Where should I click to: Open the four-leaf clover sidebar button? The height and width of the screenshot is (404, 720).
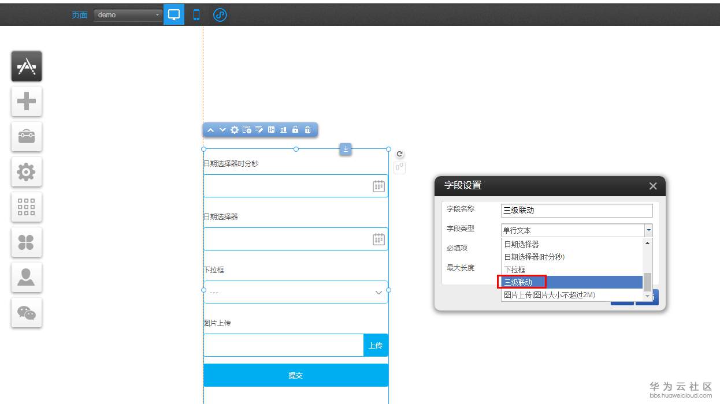coord(27,242)
